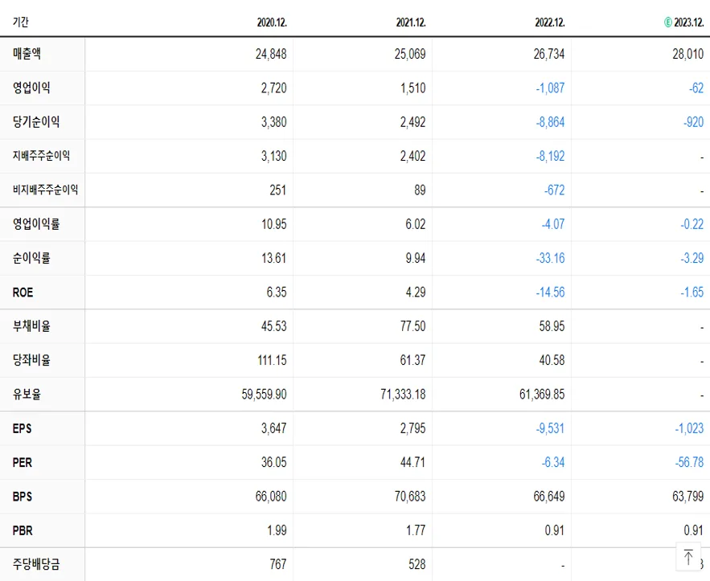The height and width of the screenshot is (581, 710).
Task: Click the 유보율 row label
Action: (27, 394)
